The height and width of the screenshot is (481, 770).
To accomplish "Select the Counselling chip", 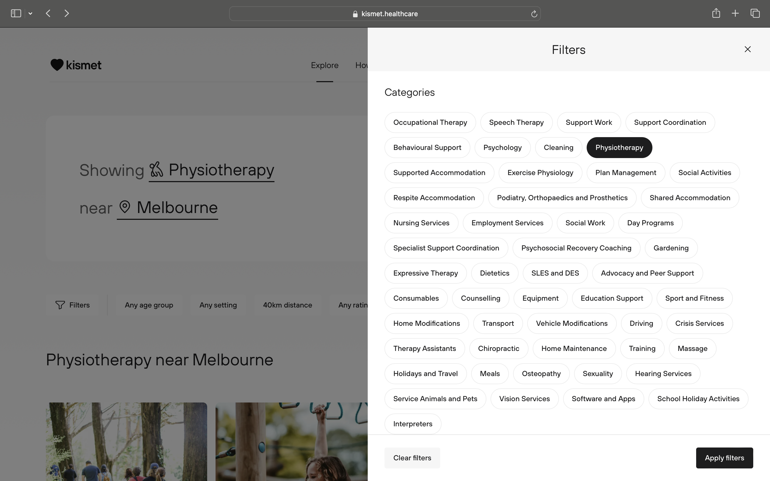I will click(x=481, y=298).
